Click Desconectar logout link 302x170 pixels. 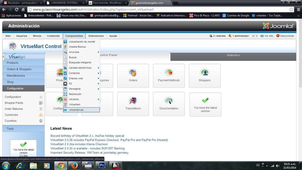(285, 36)
